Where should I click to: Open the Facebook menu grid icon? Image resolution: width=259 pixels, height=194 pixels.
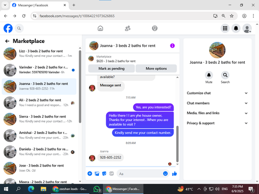(x=225, y=28)
